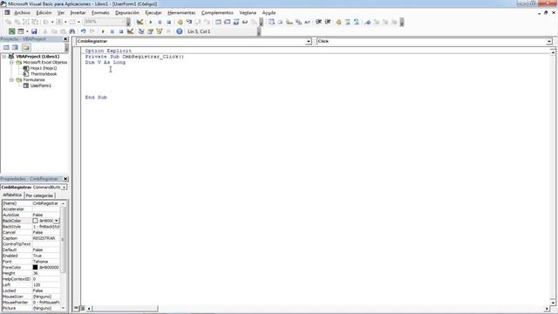
Task: Close the Project panel
Action: point(65,38)
